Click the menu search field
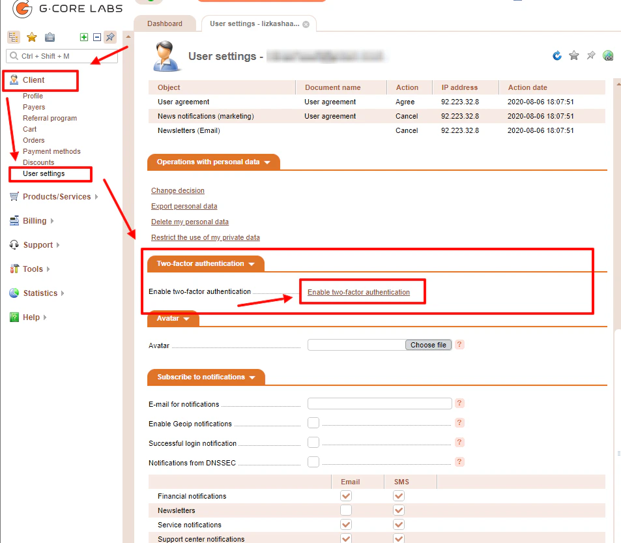 coord(62,56)
